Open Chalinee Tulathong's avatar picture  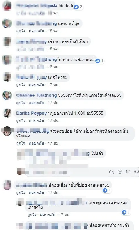pyautogui.click(x=7, y=95)
